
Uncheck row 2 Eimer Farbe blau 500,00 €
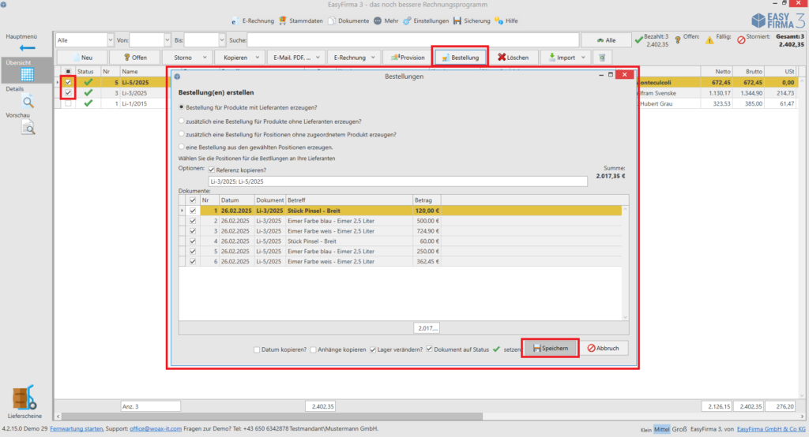tap(193, 221)
